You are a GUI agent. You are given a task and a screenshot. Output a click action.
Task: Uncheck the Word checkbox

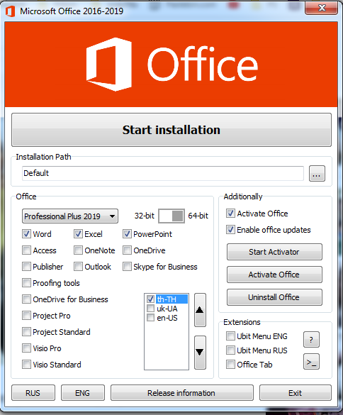coord(26,234)
